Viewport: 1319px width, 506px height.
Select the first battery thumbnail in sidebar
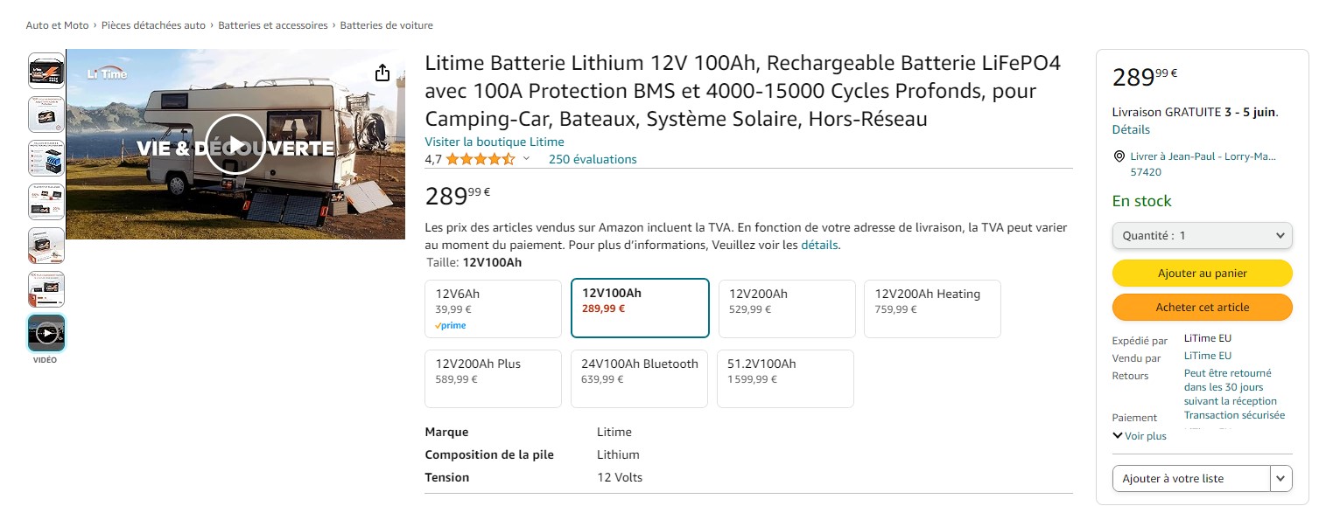[x=46, y=69]
